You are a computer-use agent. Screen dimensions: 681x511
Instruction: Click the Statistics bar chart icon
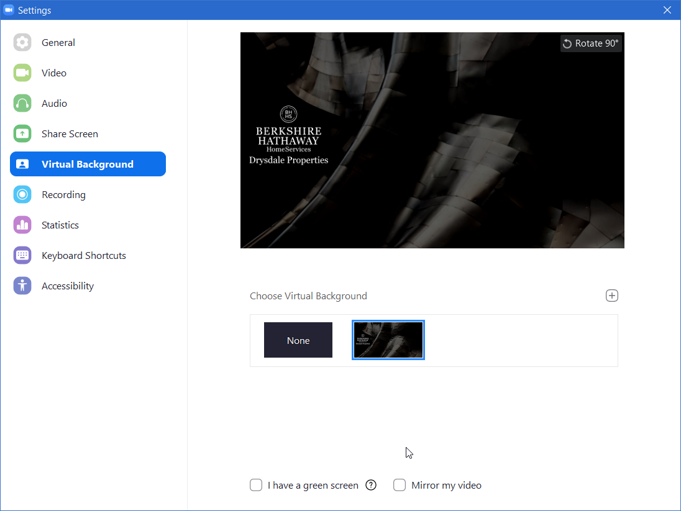[x=22, y=225]
